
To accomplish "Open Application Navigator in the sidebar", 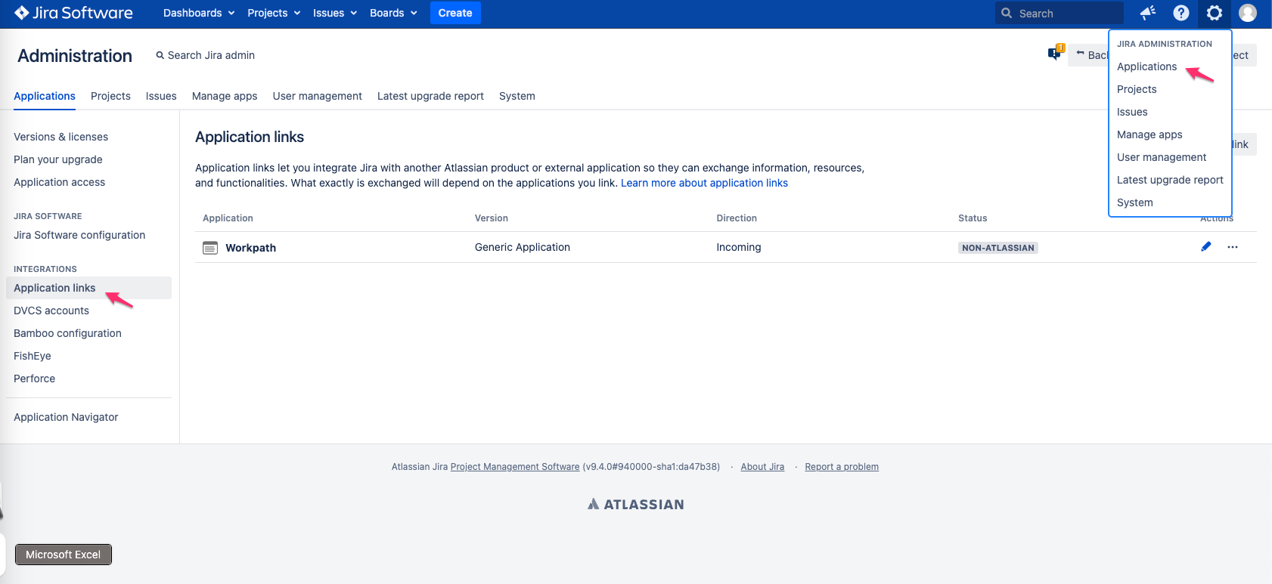I will [x=66, y=417].
